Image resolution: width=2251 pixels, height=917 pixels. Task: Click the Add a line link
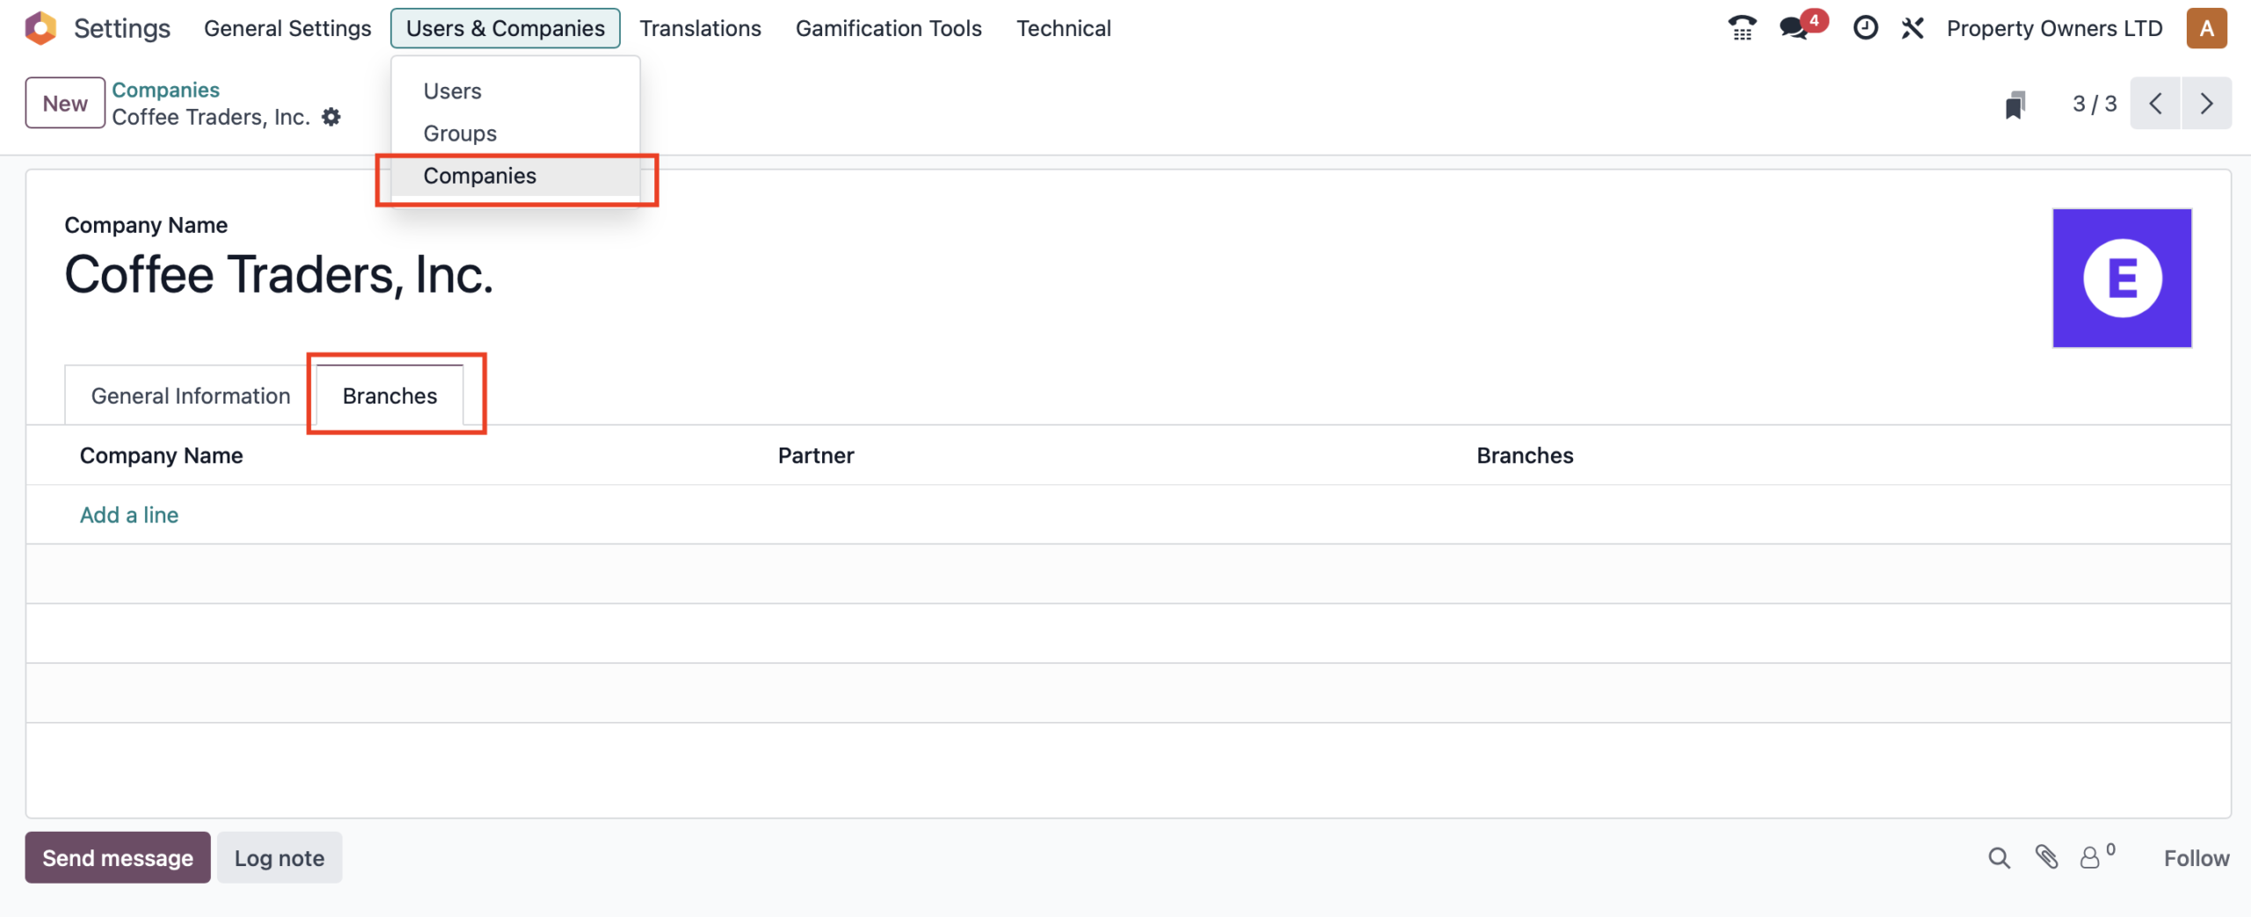pyautogui.click(x=129, y=515)
